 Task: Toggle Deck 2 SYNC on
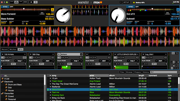pyautogui.click(x=130, y=7)
